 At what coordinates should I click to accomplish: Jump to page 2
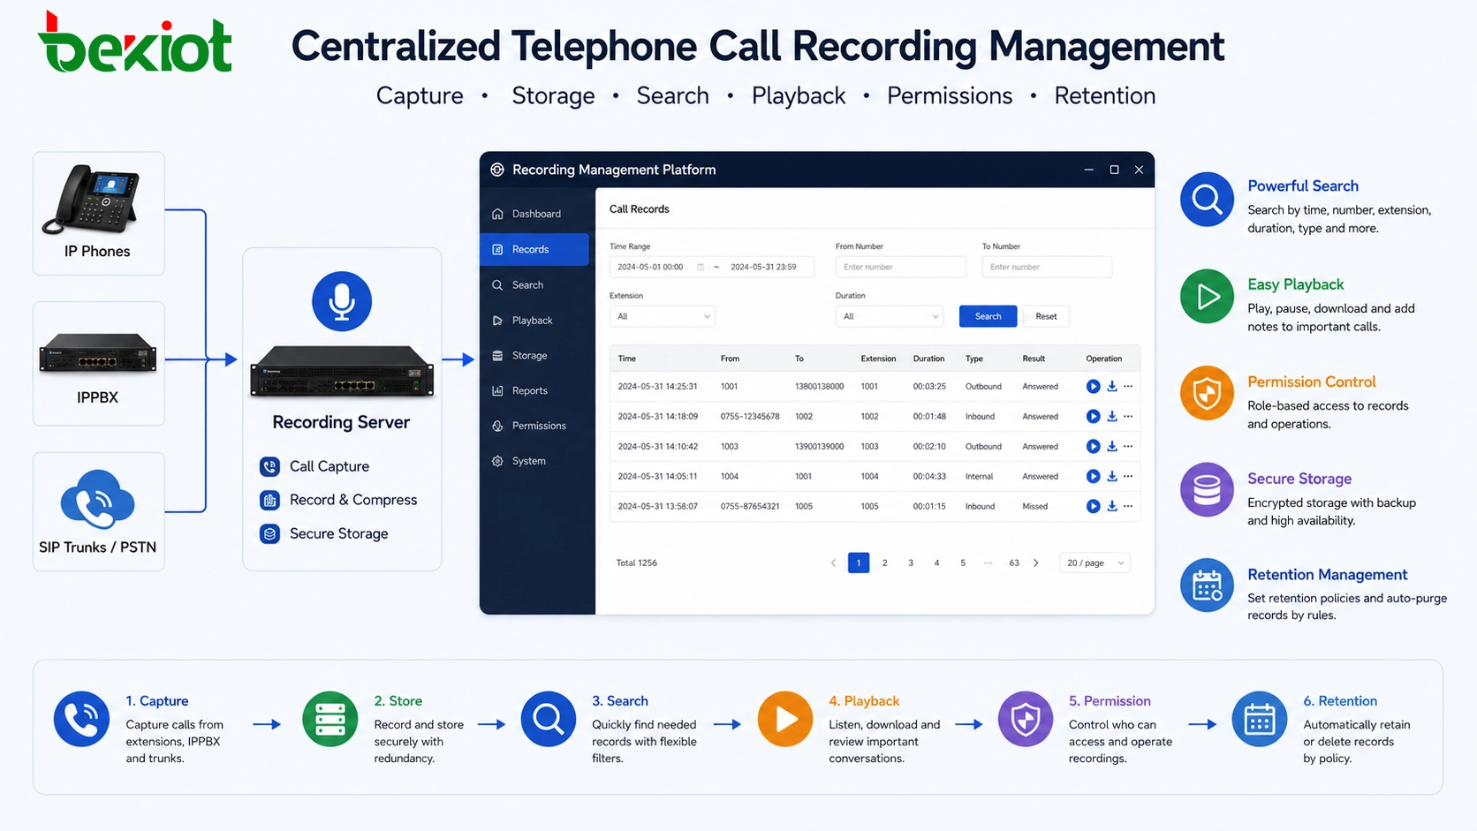pyautogui.click(x=884, y=563)
